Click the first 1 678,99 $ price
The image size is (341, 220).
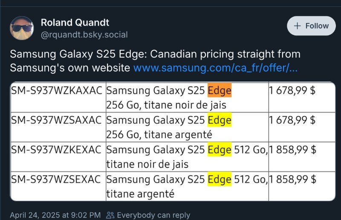(292, 91)
